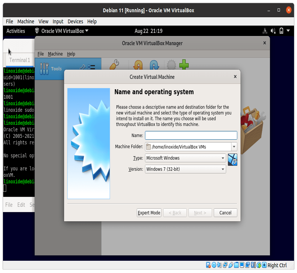This screenshot has height=273, width=297.
Task: Click the CPU virtualization status bar indicator
Action: pyautogui.click(x=253, y=265)
